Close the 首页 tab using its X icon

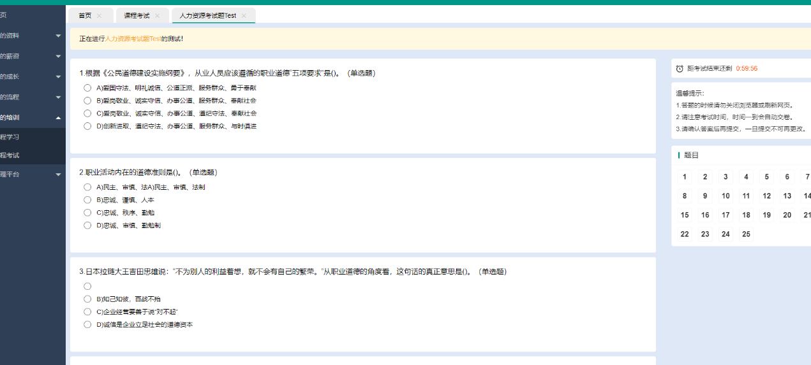tap(99, 16)
